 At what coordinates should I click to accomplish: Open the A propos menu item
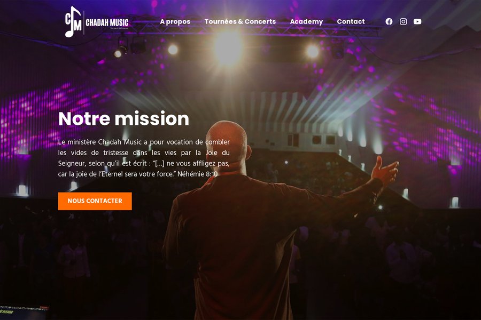[x=175, y=21]
